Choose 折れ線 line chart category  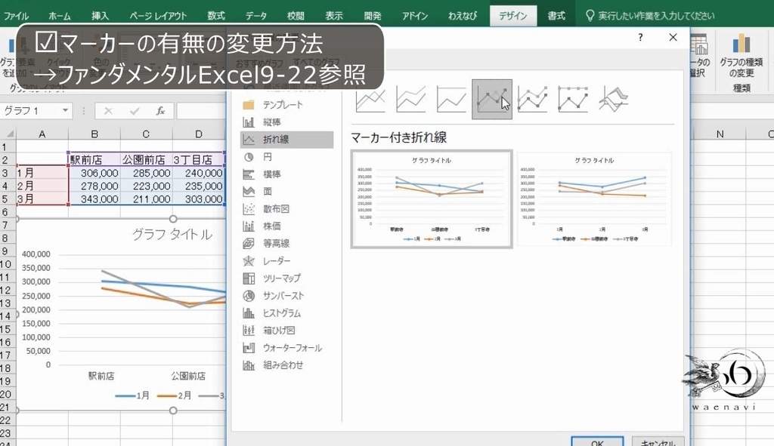pyautogui.click(x=286, y=140)
